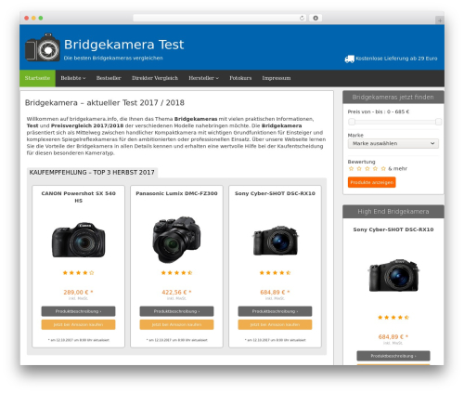Click the Sony DSC-RX10 image in Top 3
Screen dimensions: 464x393
point(276,241)
